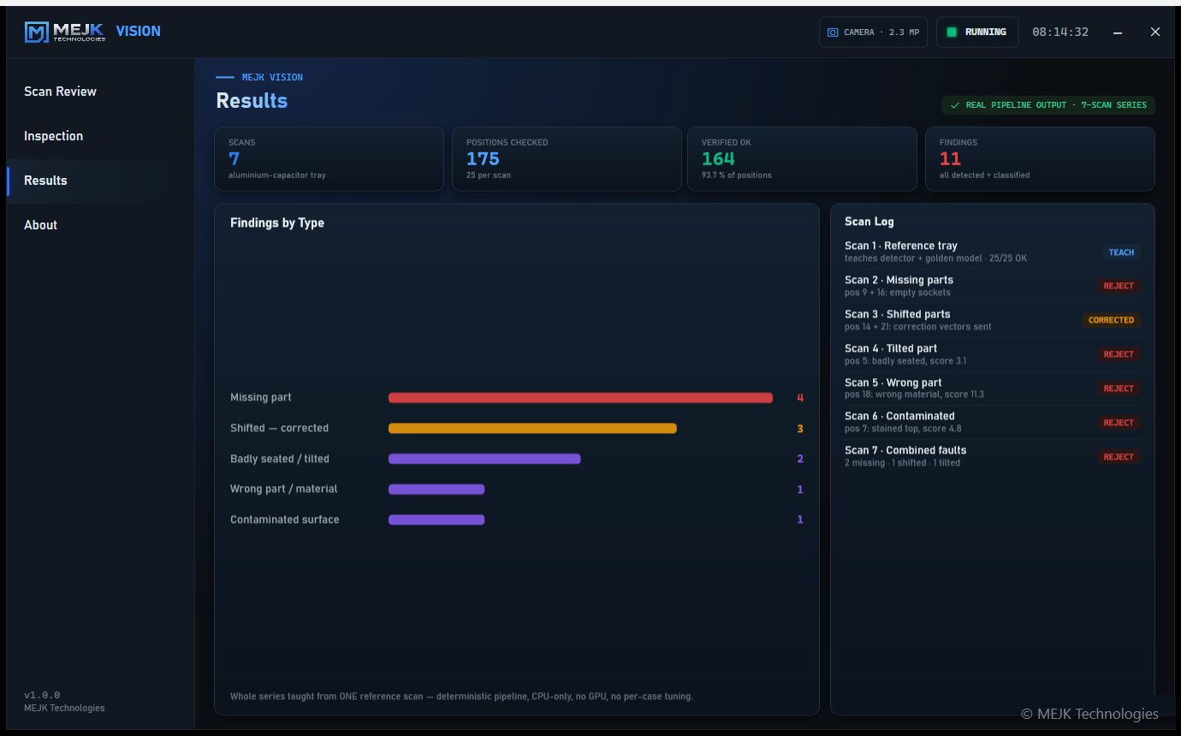Close the MEJK Vision window
This screenshot has width=1181, height=736.
1155,32
